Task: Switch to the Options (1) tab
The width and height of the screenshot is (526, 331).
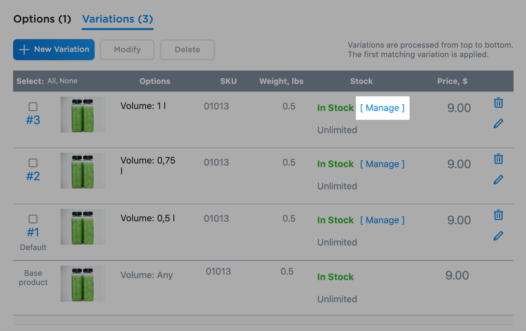Action: tap(42, 19)
